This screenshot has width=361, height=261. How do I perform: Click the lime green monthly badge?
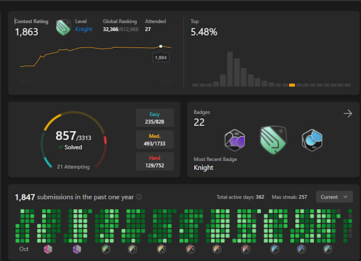133,249
